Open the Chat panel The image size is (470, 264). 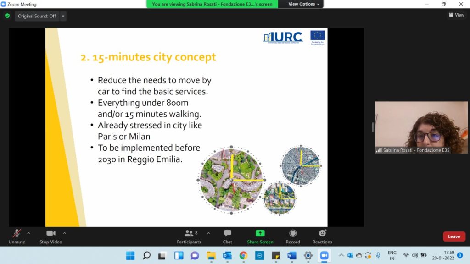tap(227, 236)
